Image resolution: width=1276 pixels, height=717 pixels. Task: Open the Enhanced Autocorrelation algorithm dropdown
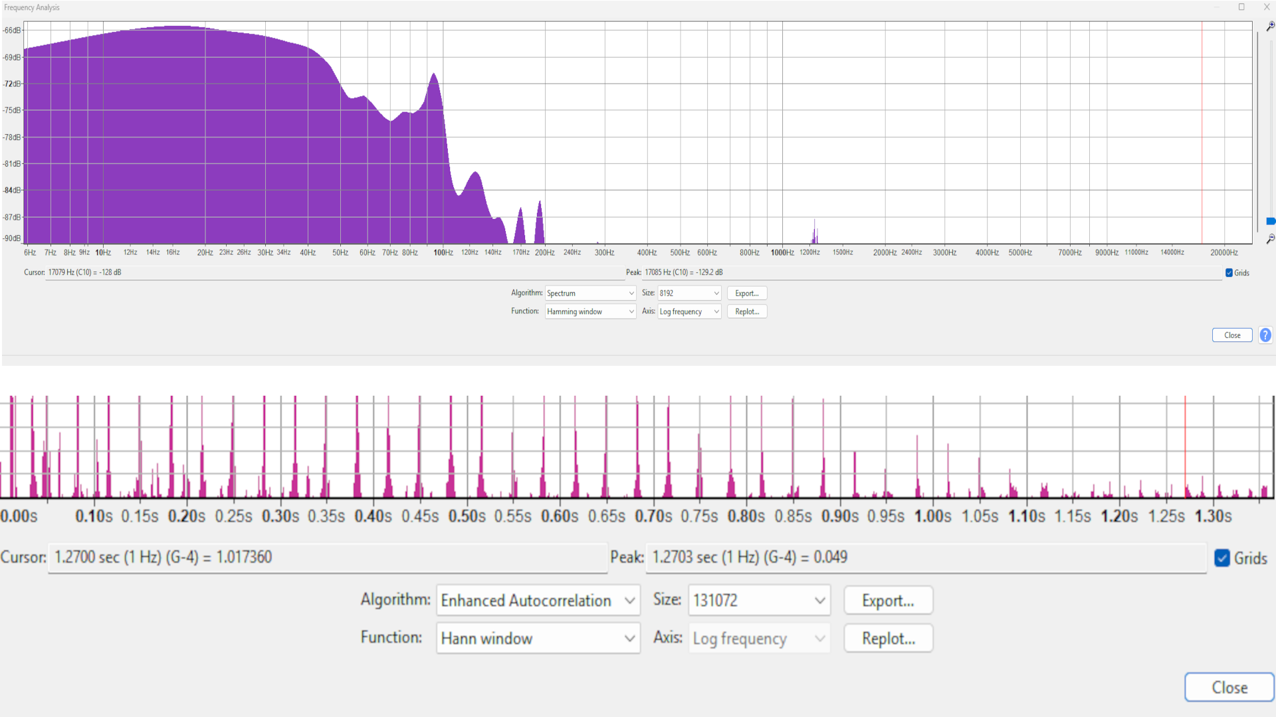click(538, 601)
